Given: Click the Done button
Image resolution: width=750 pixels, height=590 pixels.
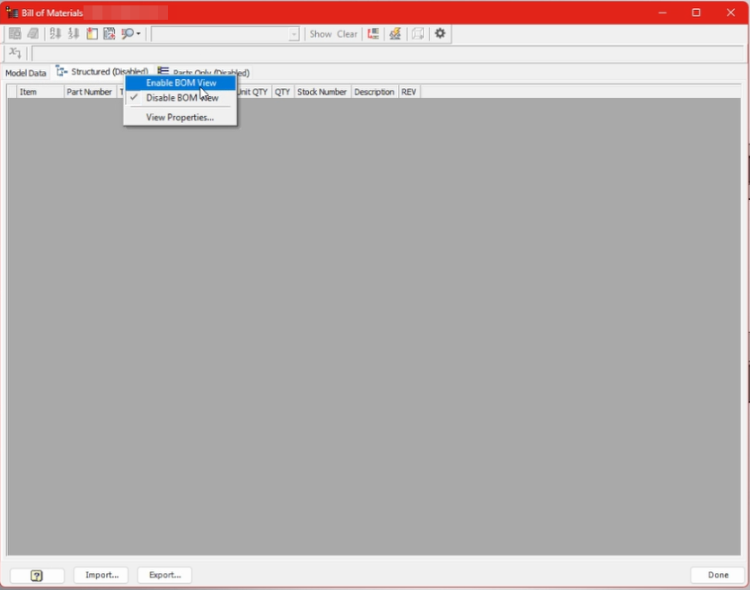Looking at the screenshot, I should pyautogui.click(x=718, y=575).
